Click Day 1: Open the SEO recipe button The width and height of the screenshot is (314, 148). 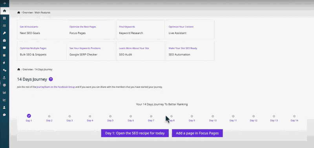click(135, 133)
